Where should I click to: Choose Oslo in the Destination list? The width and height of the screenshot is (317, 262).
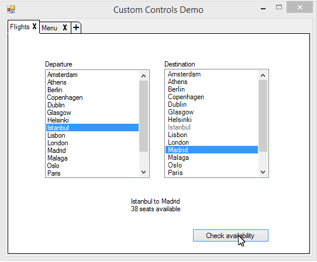tap(212, 165)
